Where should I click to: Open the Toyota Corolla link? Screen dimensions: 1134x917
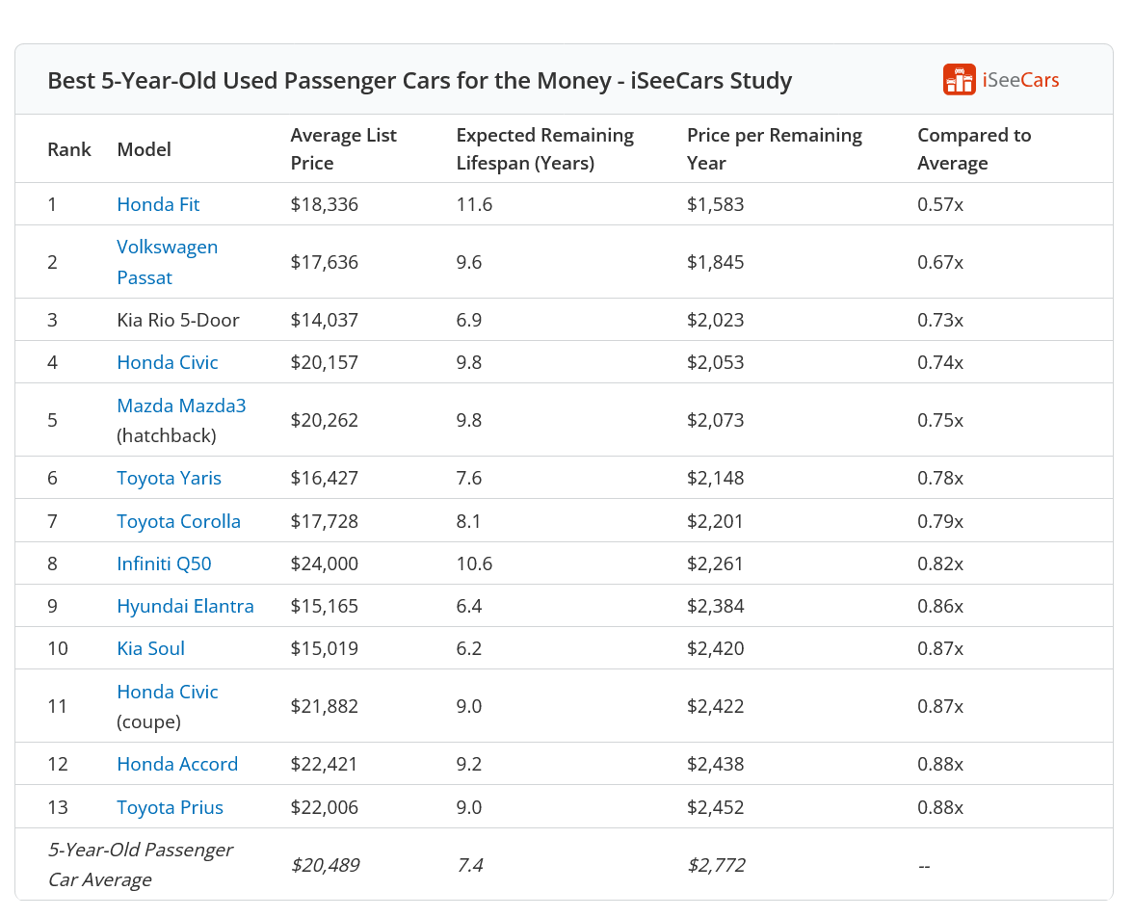click(178, 521)
